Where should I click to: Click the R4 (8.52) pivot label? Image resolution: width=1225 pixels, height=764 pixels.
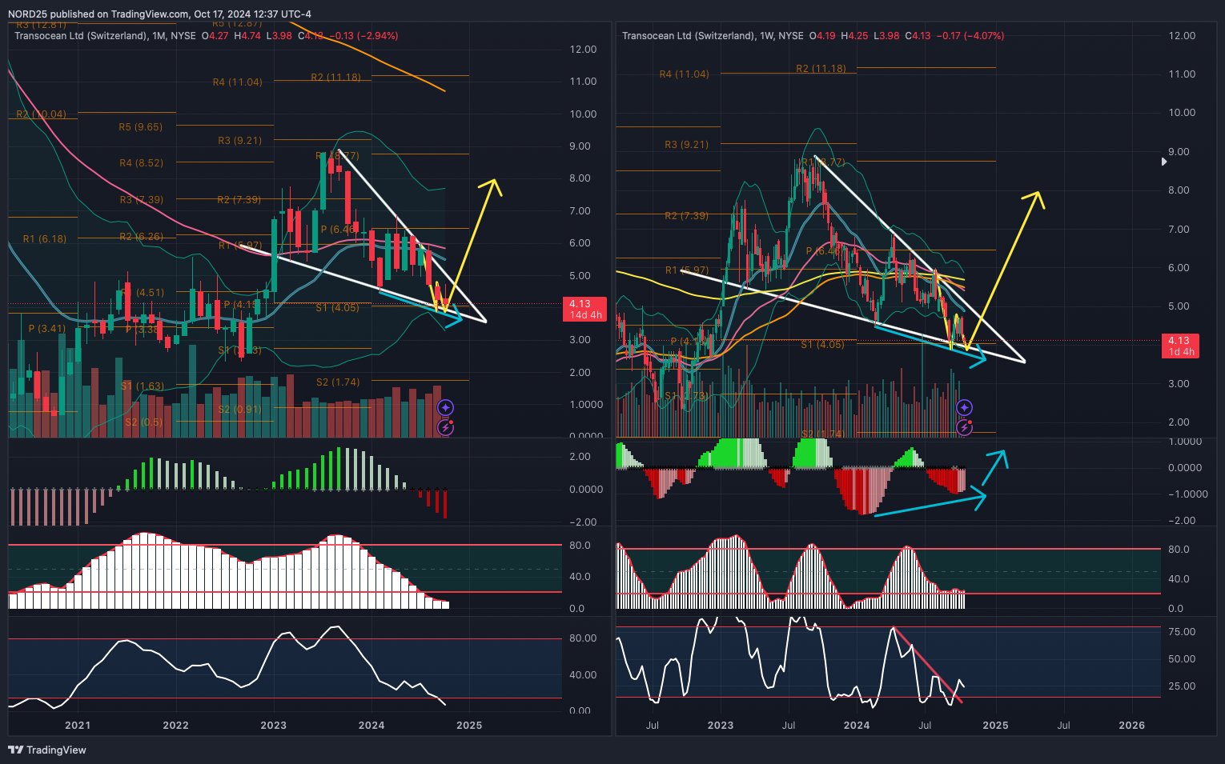[x=141, y=163]
